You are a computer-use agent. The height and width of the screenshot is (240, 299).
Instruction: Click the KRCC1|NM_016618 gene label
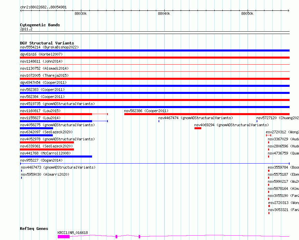pos(73,233)
